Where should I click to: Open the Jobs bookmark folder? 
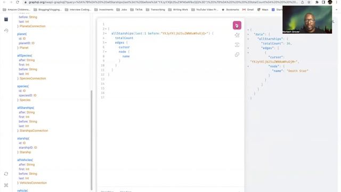coord(122,10)
